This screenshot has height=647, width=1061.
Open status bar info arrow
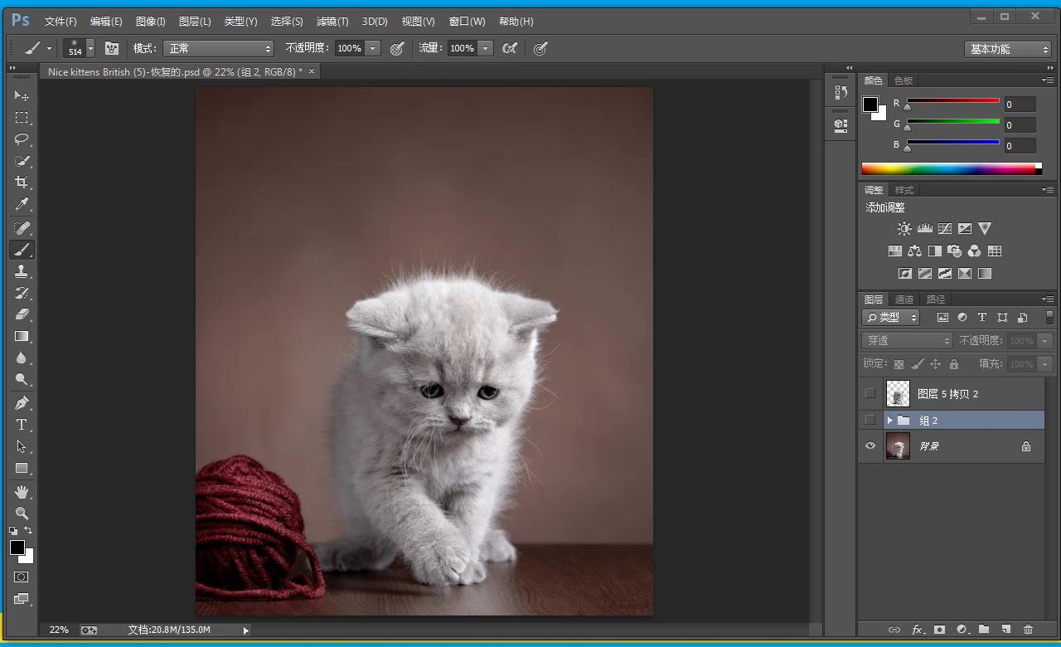point(245,630)
